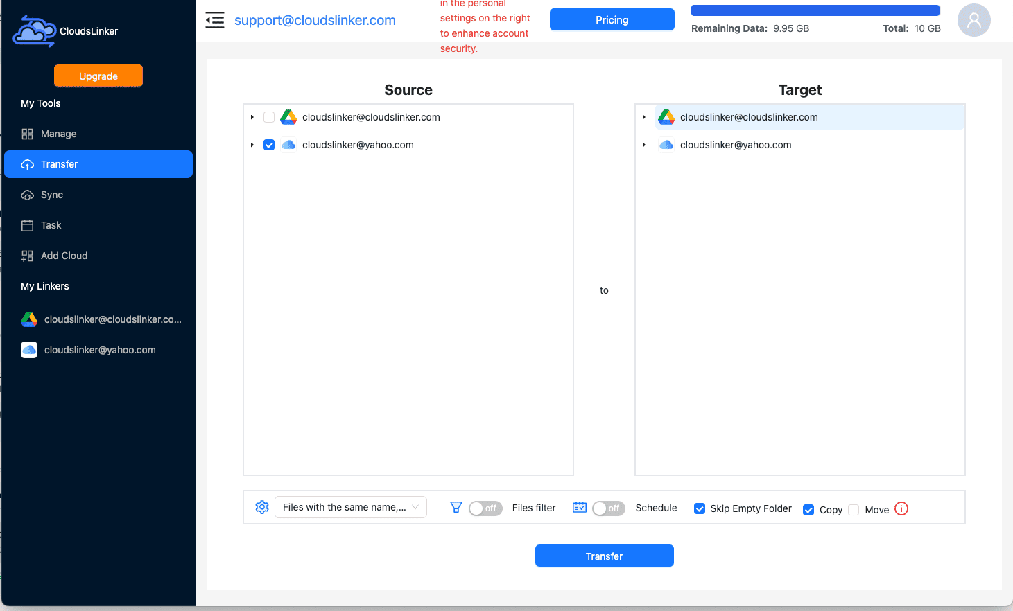This screenshot has width=1013, height=611.
Task: Click iCloud icon under My Linkers
Action: (29, 350)
